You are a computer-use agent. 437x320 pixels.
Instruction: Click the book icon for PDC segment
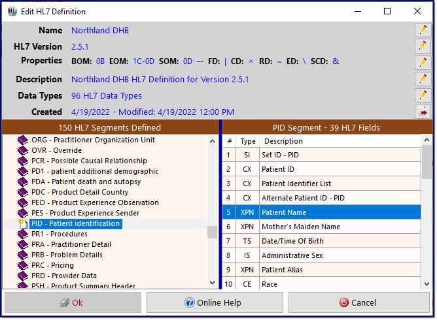click(x=23, y=192)
